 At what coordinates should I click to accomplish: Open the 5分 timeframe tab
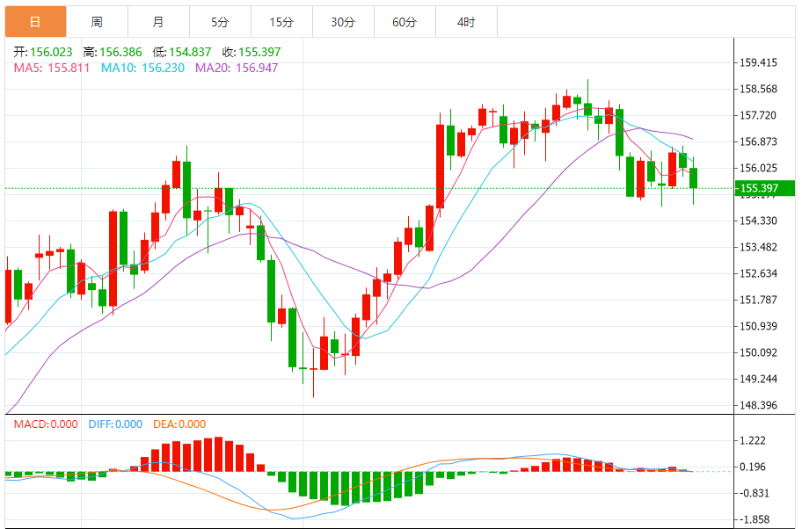click(220, 22)
